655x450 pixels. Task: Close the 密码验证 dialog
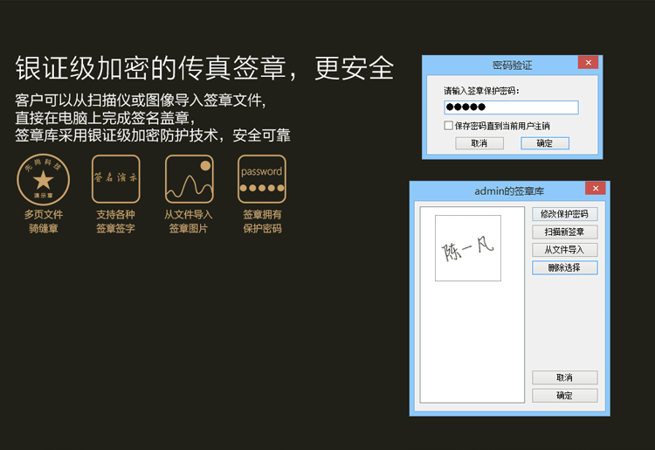coord(589,63)
